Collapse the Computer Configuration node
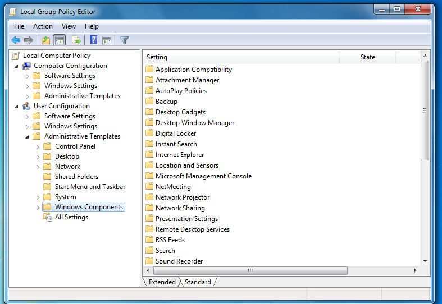442x304 pixels. pyautogui.click(x=16, y=66)
